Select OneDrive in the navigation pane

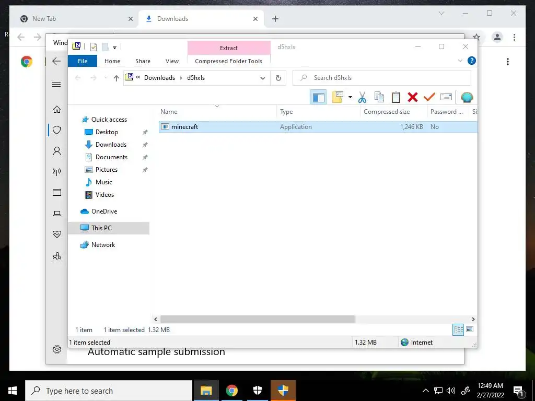pos(104,211)
